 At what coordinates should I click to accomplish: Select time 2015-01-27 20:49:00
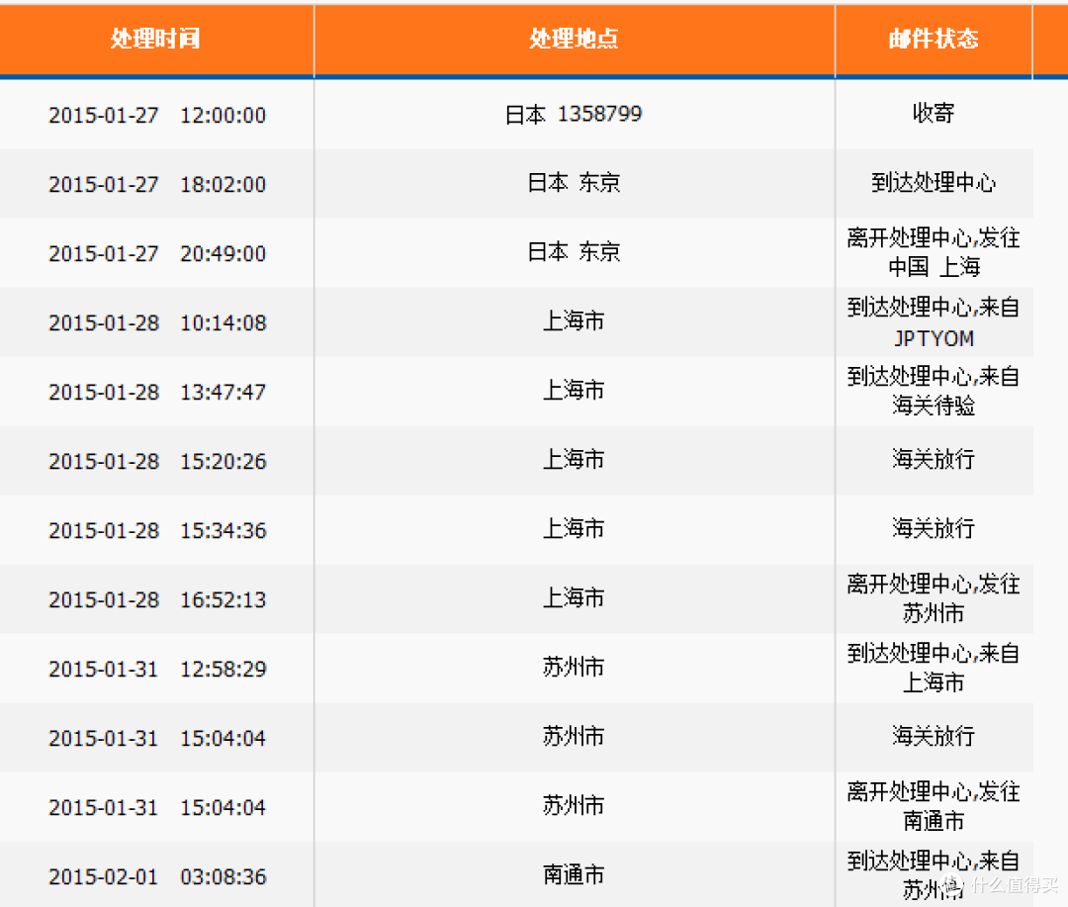point(157,254)
